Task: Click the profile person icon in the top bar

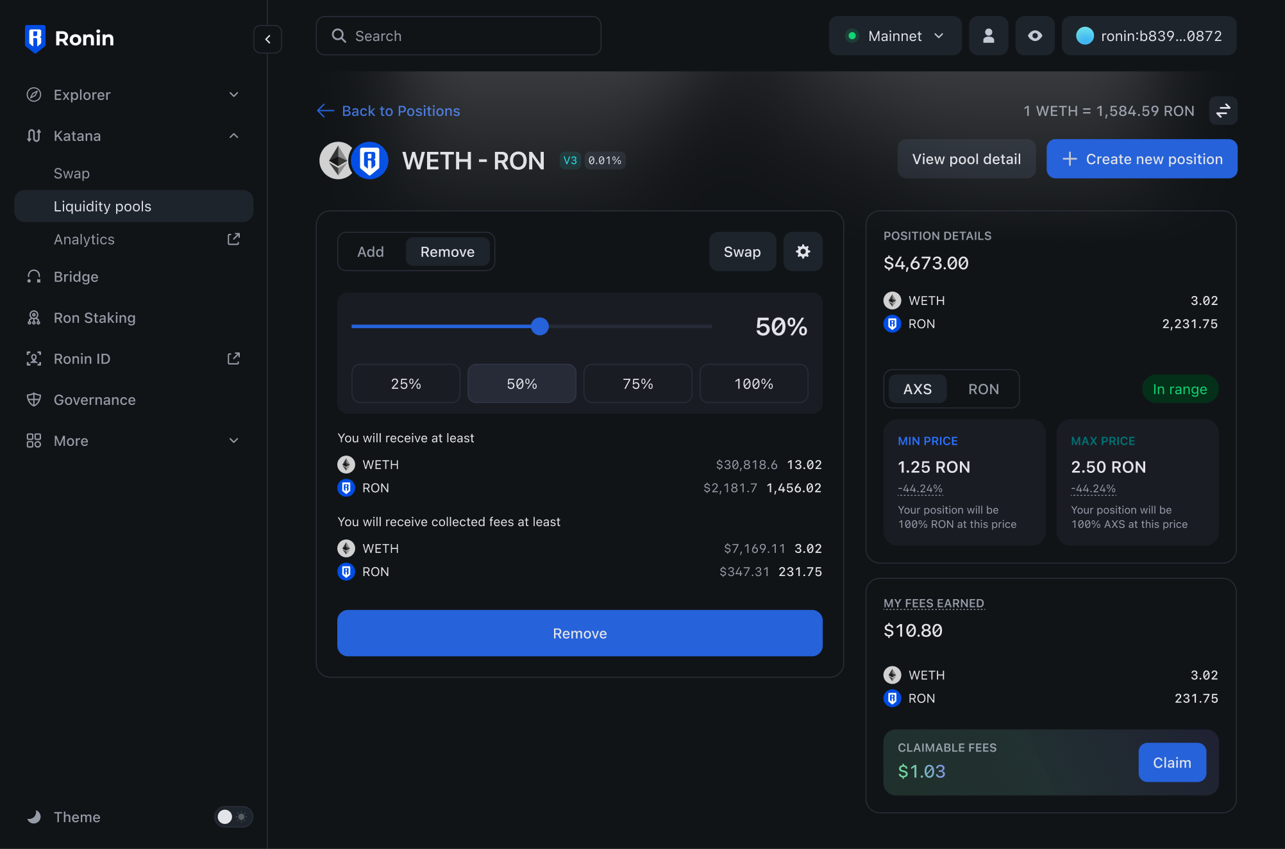Action: [x=988, y=35]
